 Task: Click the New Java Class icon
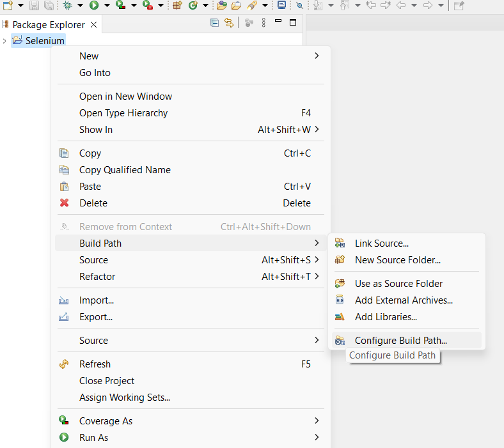193,5
